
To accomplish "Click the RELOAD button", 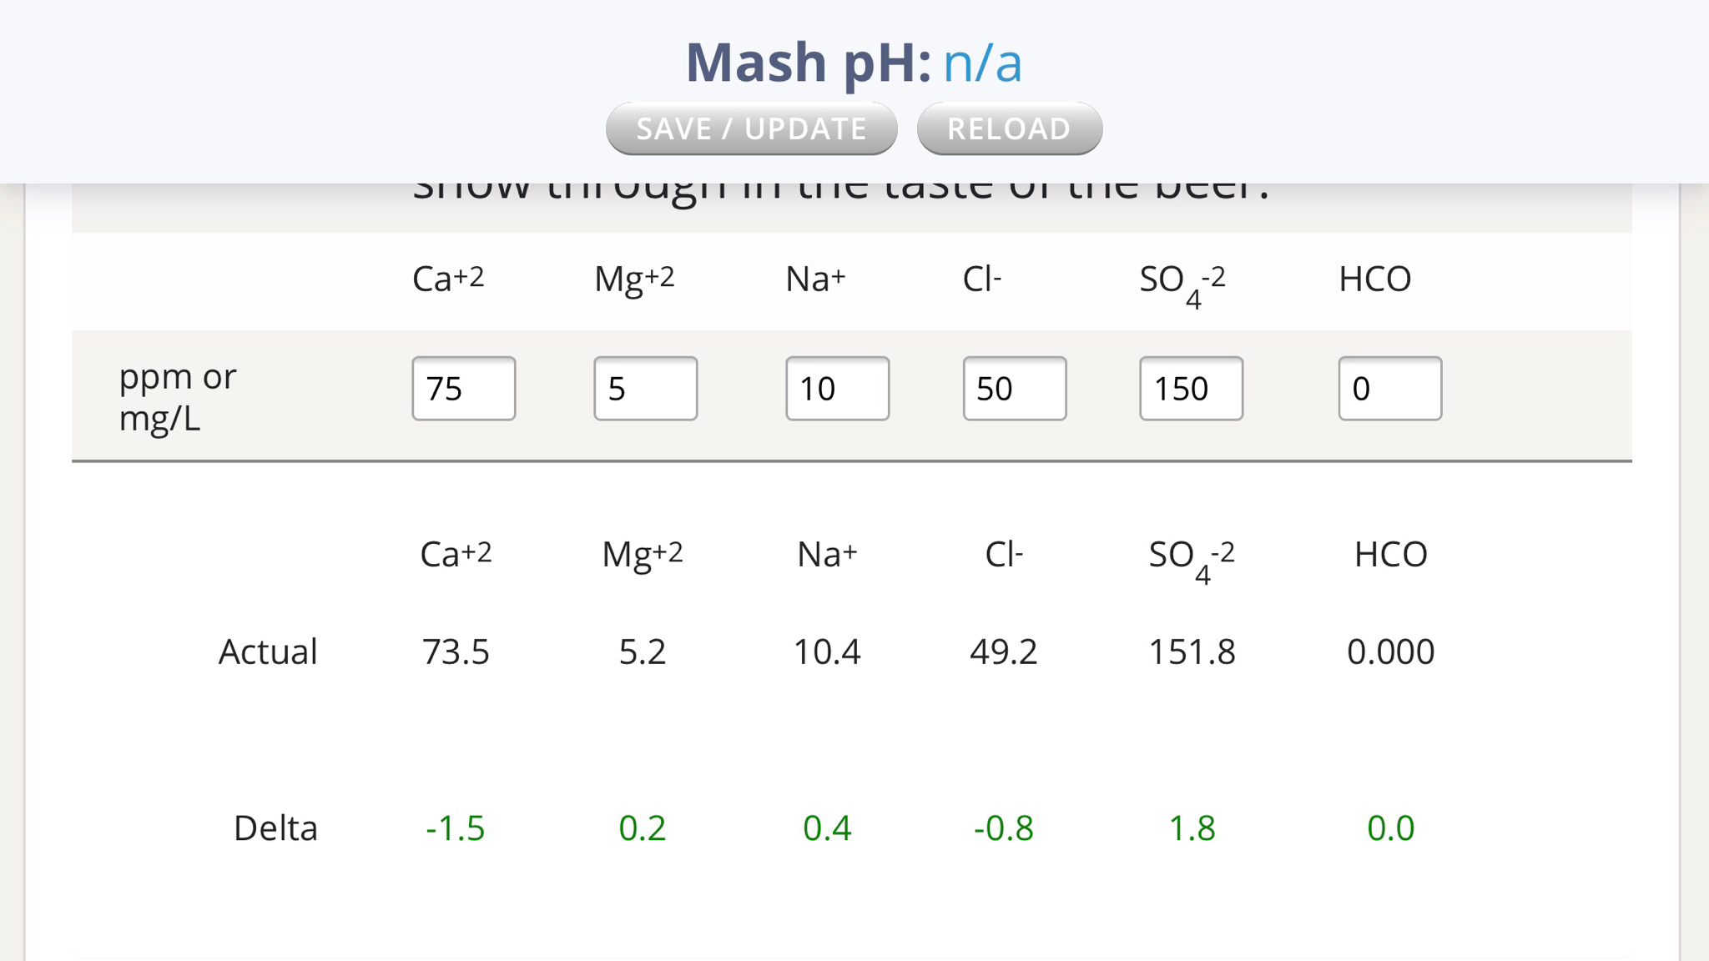I will (1009, 128).
